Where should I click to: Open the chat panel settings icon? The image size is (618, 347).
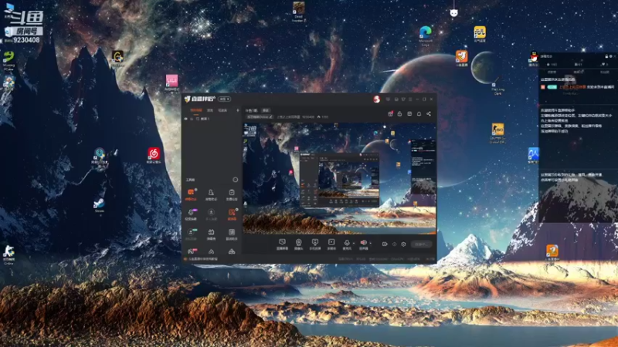(x=611, y=56)
